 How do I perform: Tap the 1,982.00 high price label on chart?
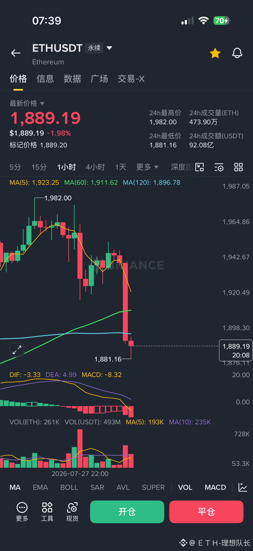tap(58, 198)
